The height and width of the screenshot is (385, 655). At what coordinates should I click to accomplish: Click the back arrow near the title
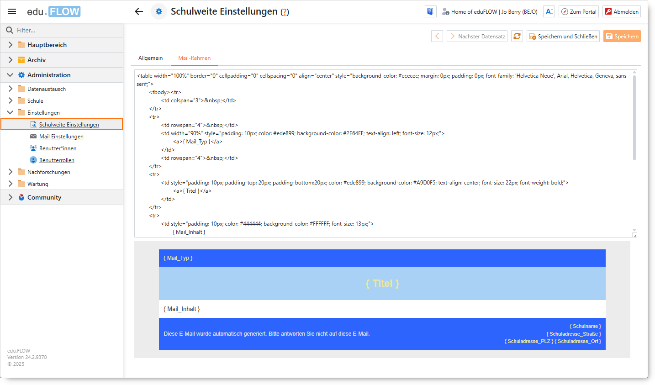pos(138,11)
